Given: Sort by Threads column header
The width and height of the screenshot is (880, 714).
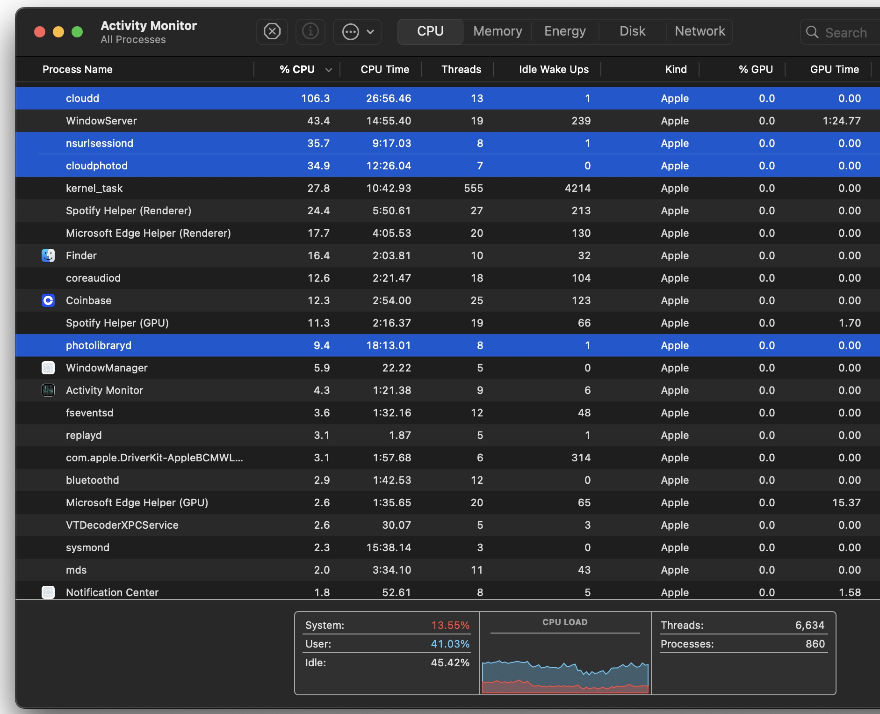Looking at the screenshot, I should click(461, 69).
